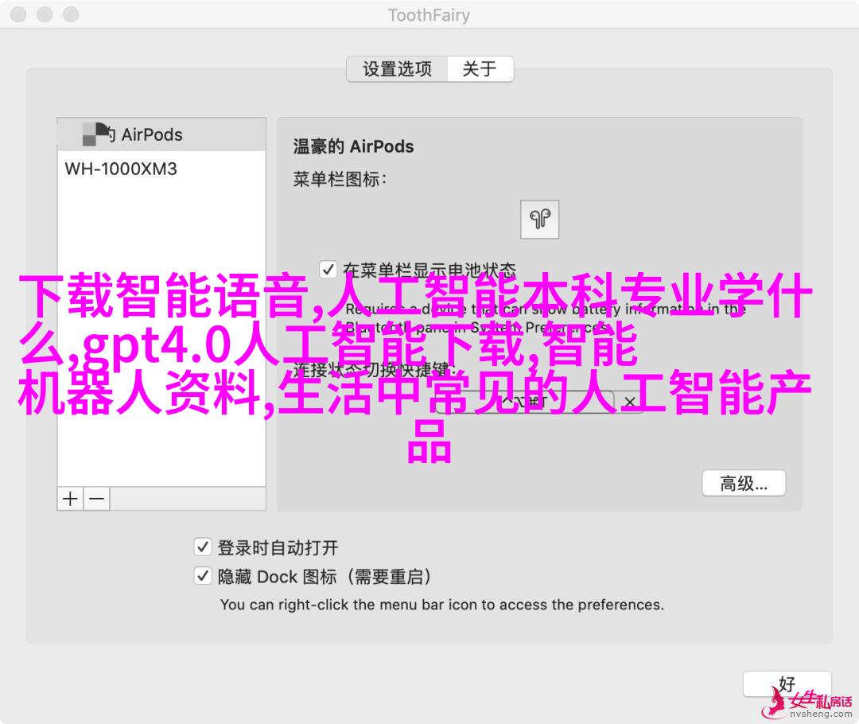Confirm with the 好 button
The image size is (859, 724).
(787, 684)
